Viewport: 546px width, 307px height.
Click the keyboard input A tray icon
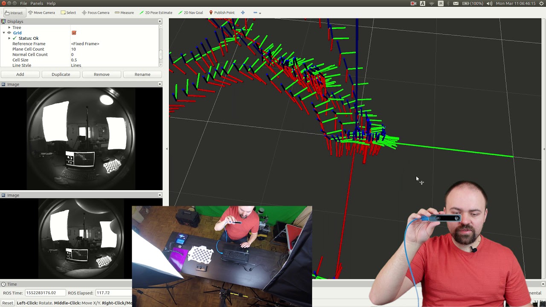422,3
